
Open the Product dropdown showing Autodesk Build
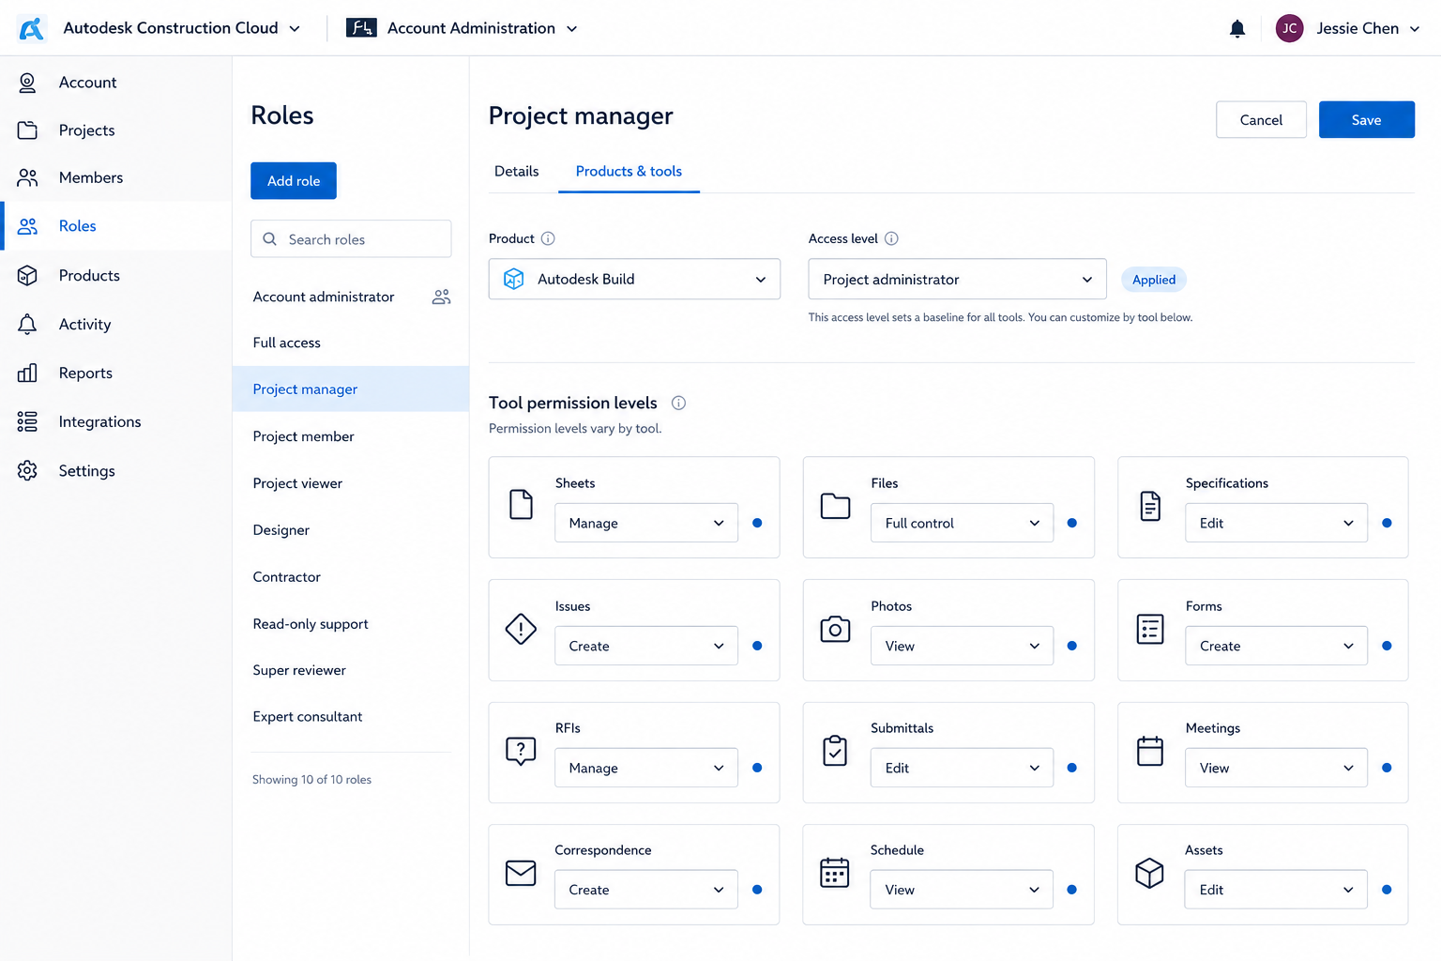click(634, 279)
